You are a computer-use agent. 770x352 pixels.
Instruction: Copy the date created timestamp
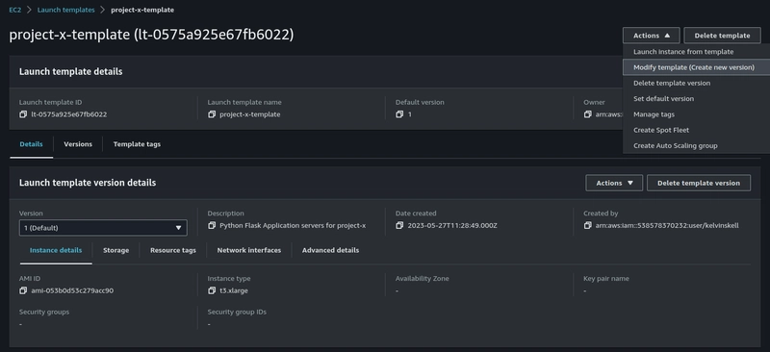399,225
